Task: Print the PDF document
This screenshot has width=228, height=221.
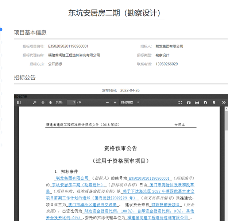Action: [x=197, y=102]
